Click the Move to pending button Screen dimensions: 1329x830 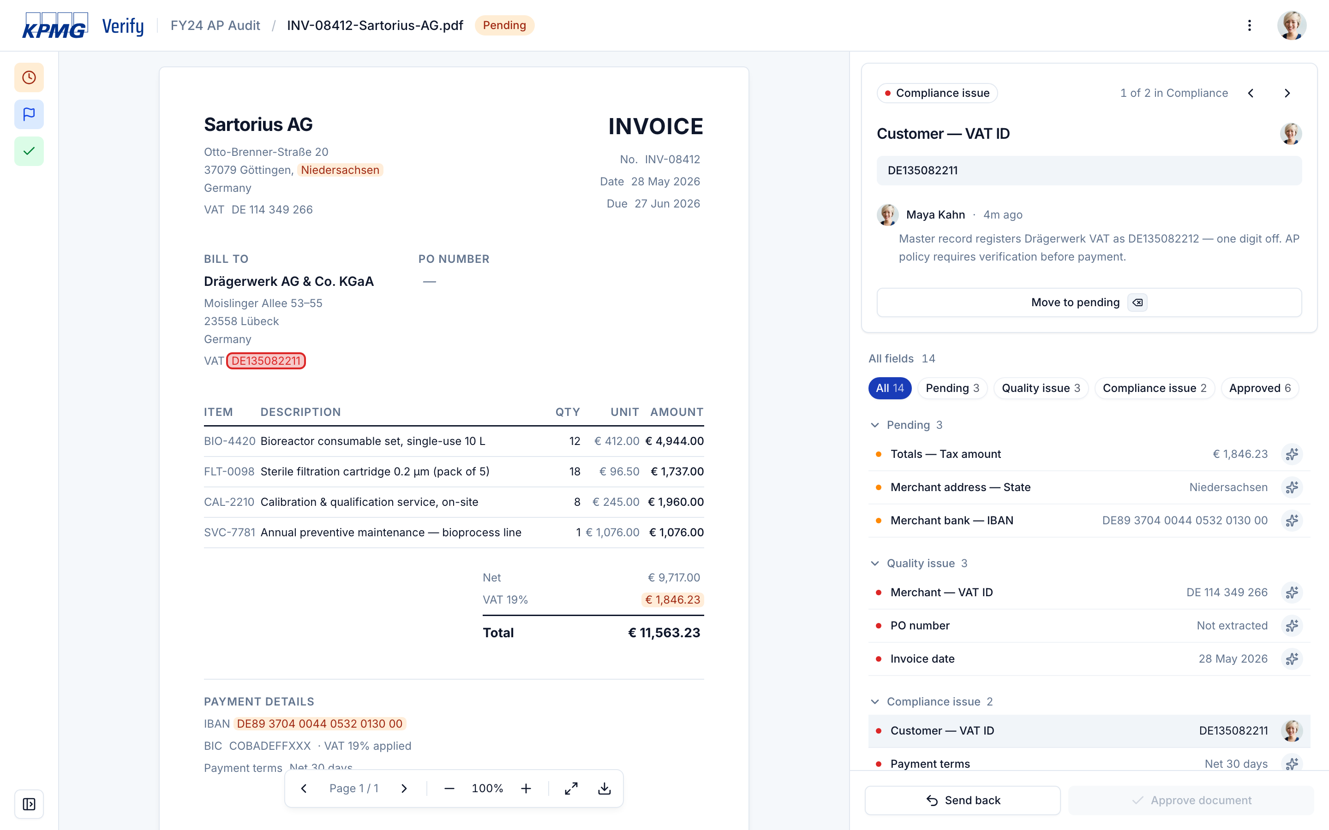(1089, 302)
